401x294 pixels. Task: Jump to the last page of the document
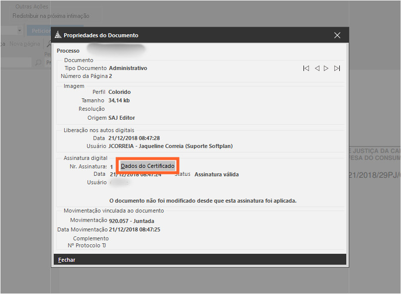[x=337, y=69]
